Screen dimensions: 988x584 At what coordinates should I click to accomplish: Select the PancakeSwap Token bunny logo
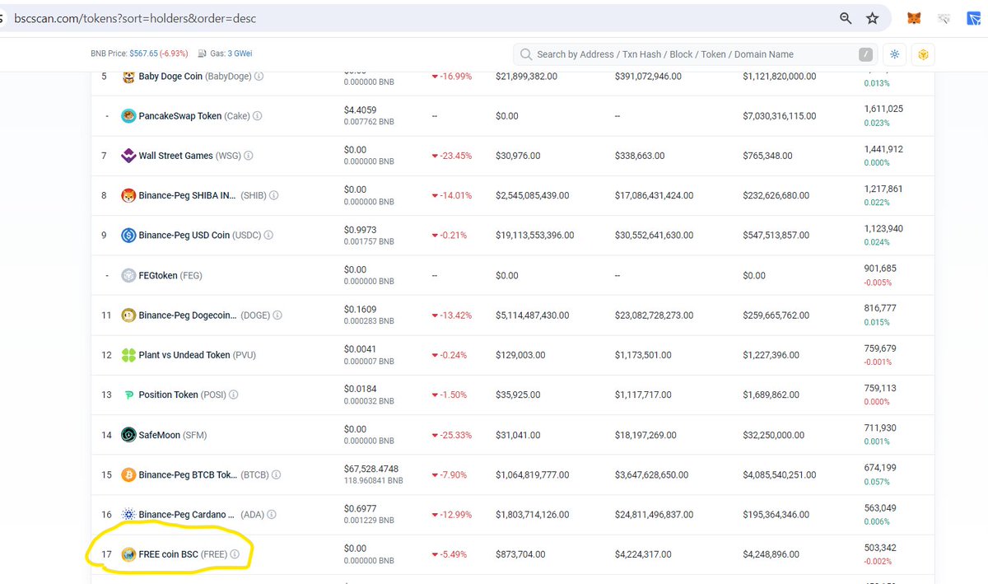128,115
